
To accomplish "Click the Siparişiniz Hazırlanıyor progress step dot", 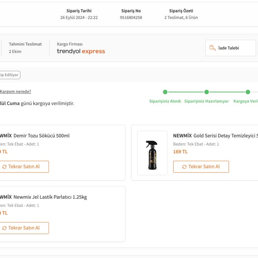I will tap(207, 92).
